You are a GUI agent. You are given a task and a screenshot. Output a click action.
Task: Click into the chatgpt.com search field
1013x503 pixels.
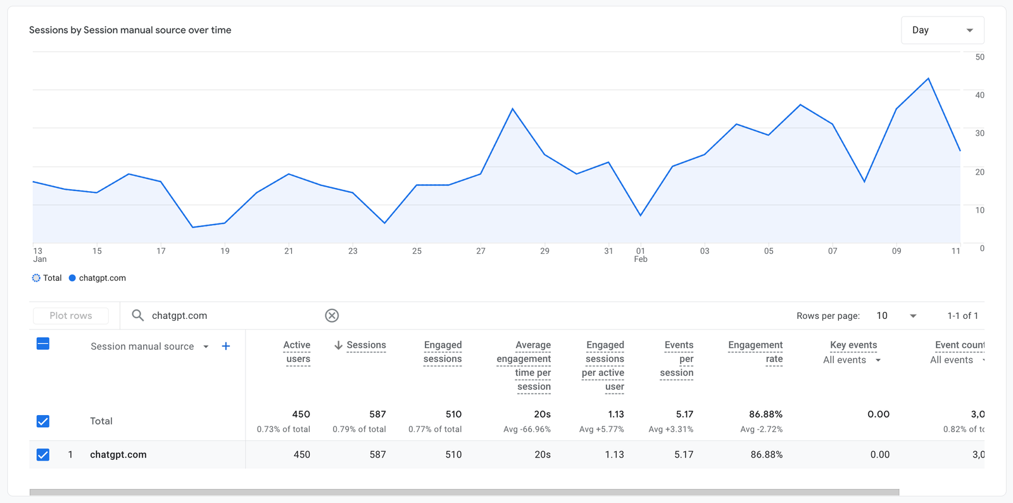click(234, 316)
